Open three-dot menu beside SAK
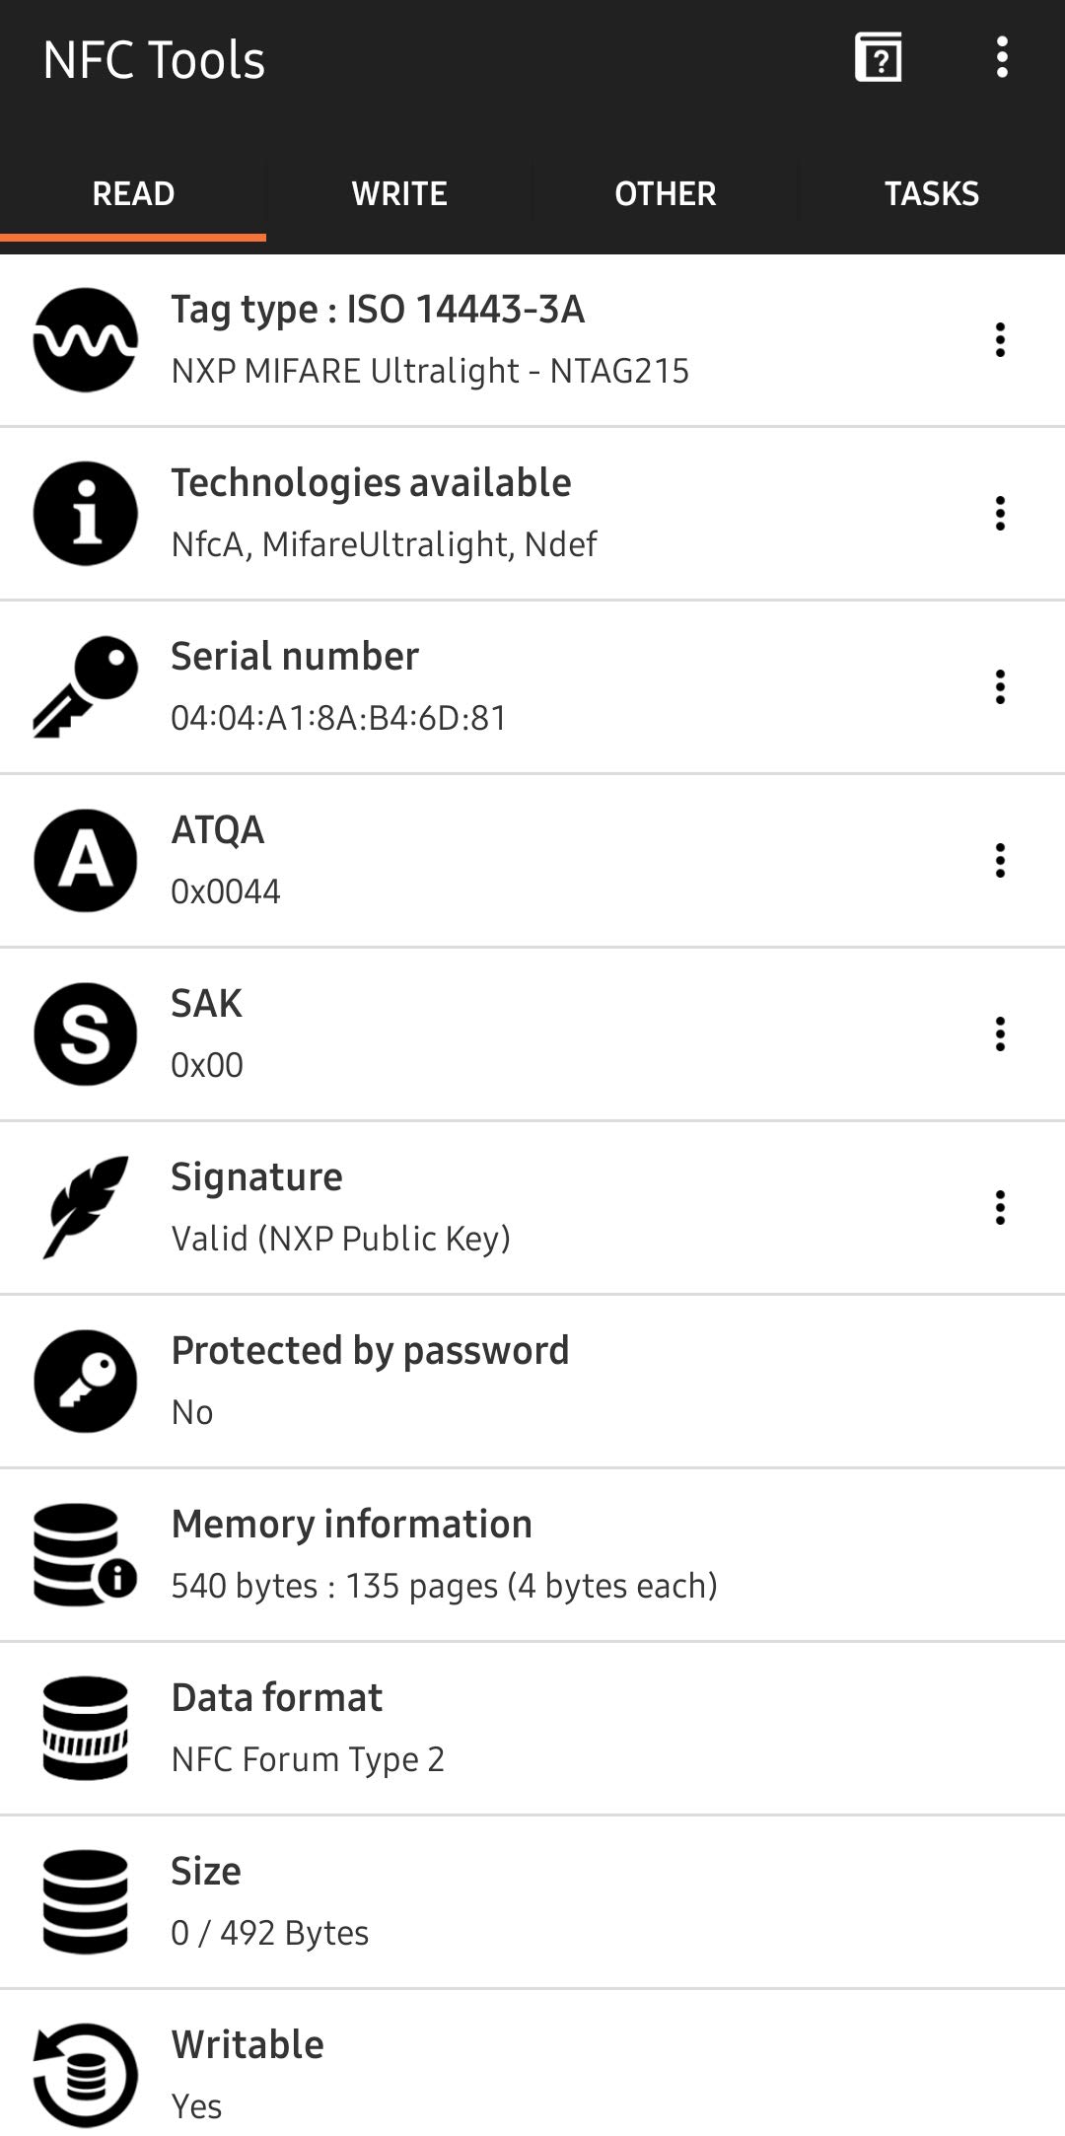The height and width of the screenshot is (2136, 1065). pos(1000,1034)
